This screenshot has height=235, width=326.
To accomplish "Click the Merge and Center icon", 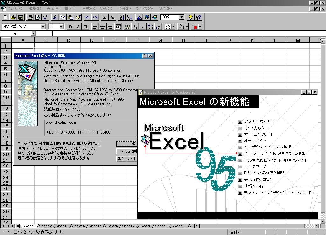I will point(118,27).
